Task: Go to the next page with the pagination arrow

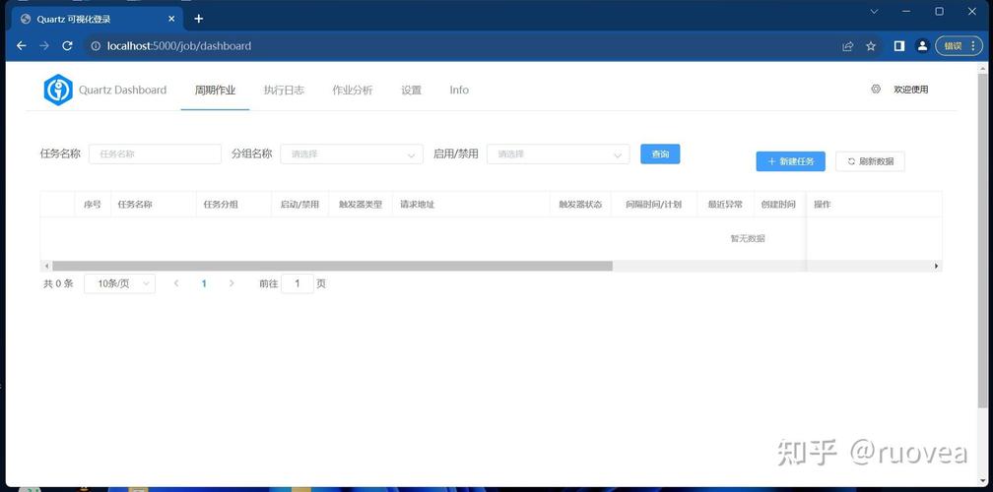Action: point(232,283)
